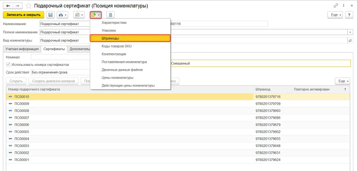Click the printer icon in toolbar
This screenshot has height=171, width=357.
[x=62, y=15]
